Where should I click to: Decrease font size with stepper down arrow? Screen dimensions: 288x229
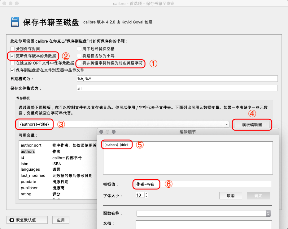point(146,197)
